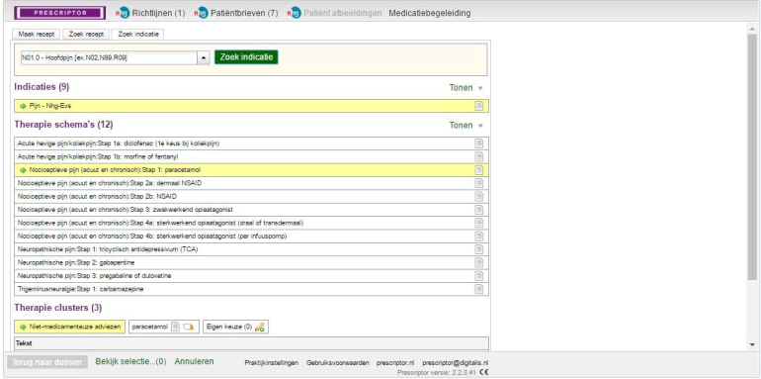Select the Pijn - Nhg-Evs indication
The image size is (761, 379).
pyautogui.click(x=251, y=106)
